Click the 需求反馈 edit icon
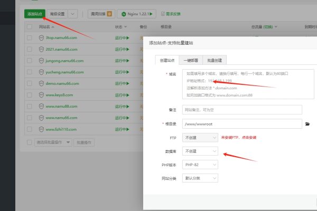Viewport: 317px width, 211px height. point(163,14)
